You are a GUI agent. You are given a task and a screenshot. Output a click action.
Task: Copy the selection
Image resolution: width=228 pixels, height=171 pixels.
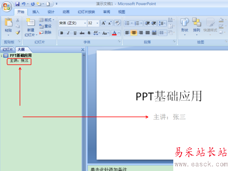pyautogui.click(x=18, y=26)
